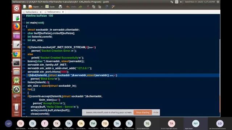Open Find and Replace tool icon
The height and width of the screenshot is (130, 232).
[113, 7]
